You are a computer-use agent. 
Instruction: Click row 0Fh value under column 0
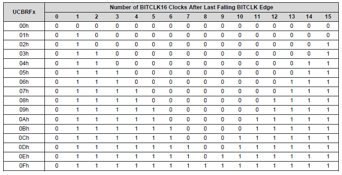tap(57, 166)
